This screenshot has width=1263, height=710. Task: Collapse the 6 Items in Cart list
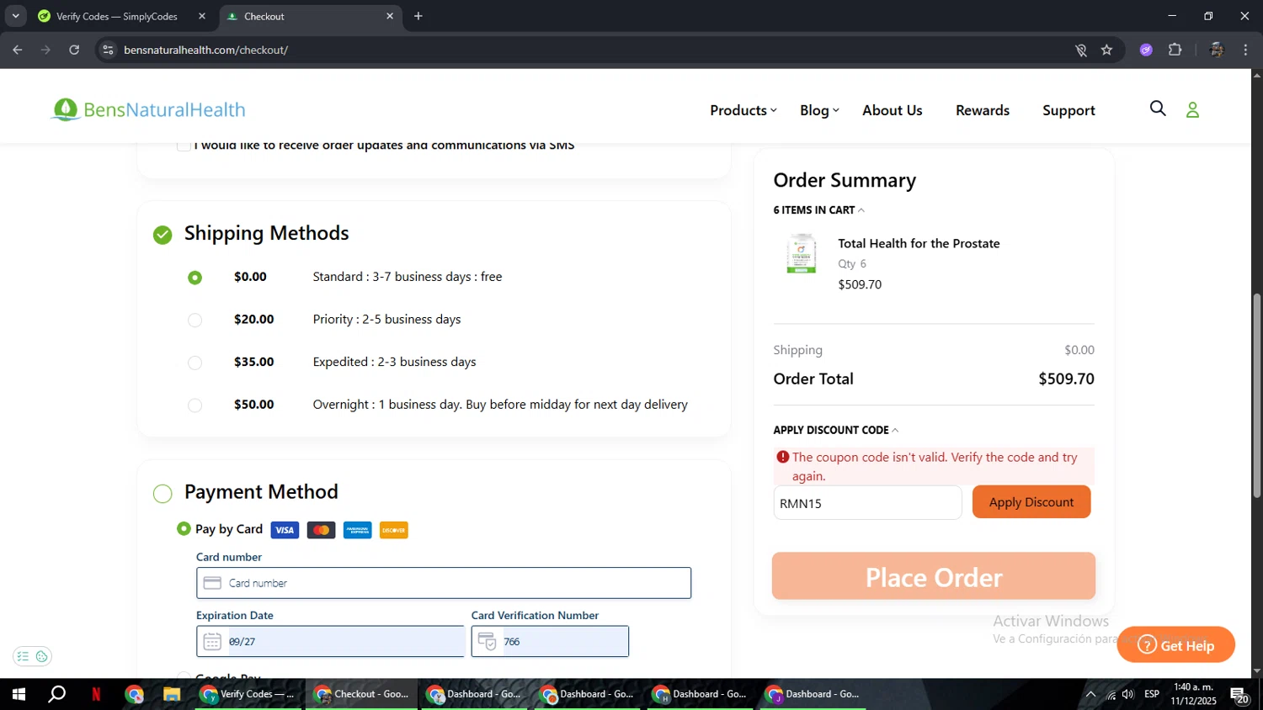coord(819,210)
